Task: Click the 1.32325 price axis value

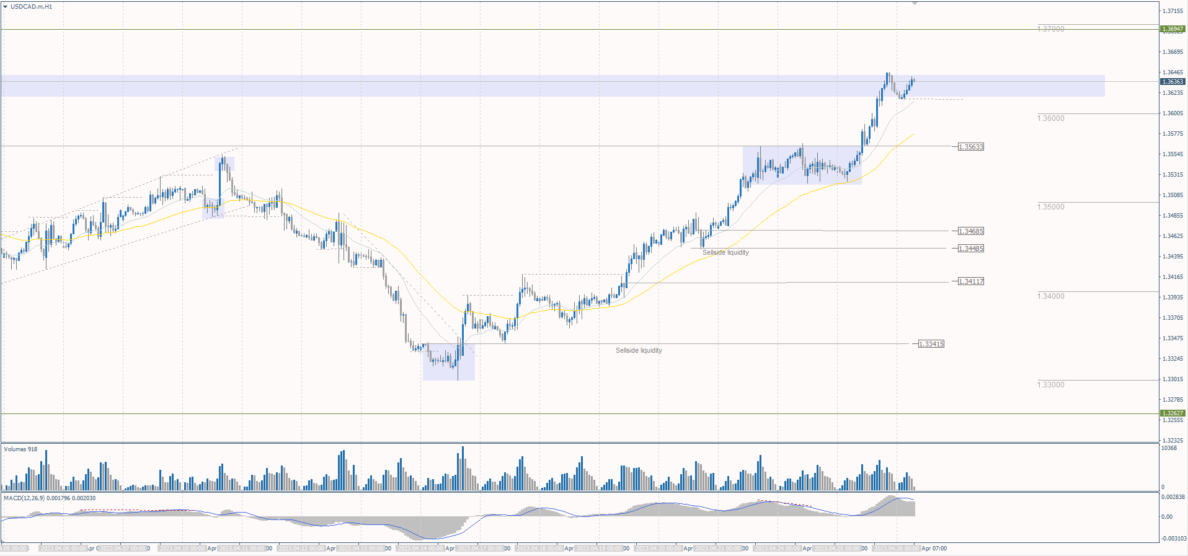Action: pyautogui.click(x=1172, y=441)
